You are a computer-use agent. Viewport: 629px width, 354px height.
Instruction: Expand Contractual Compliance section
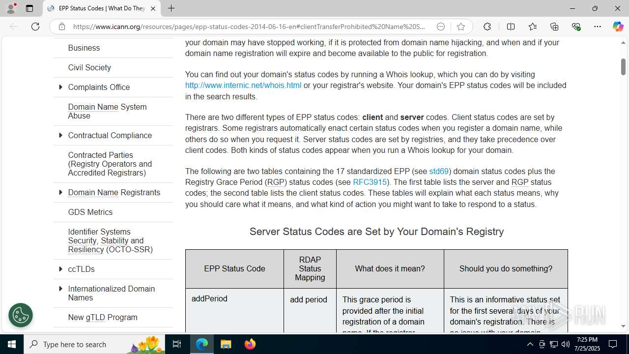(x=60, y=135)
